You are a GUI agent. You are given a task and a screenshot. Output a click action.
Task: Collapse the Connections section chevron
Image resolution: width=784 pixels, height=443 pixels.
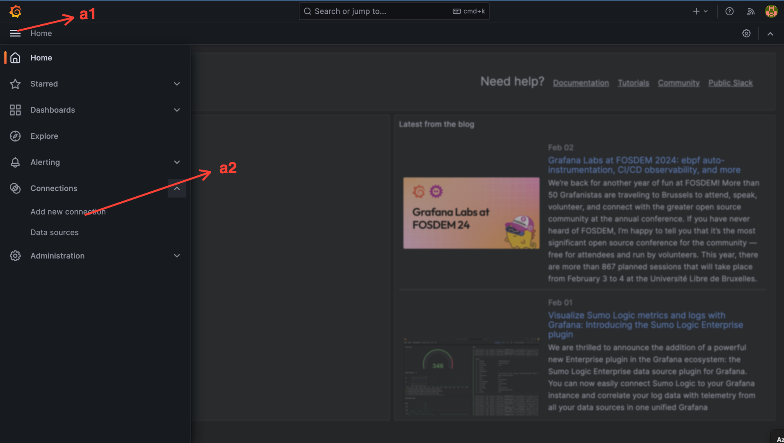click(x=177, y=188)
